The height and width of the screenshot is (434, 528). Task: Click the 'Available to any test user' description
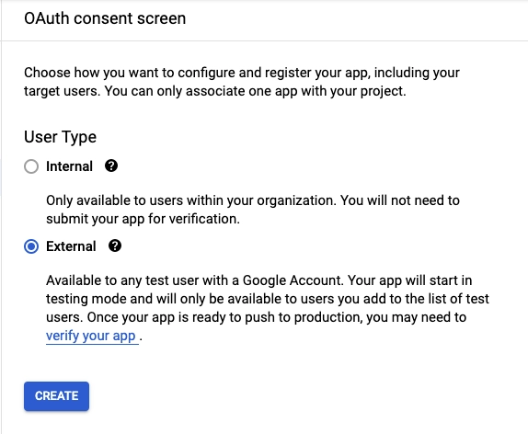268,308
